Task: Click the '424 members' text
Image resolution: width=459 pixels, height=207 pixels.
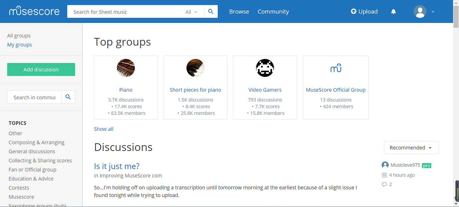Action: tap(336, 106)
